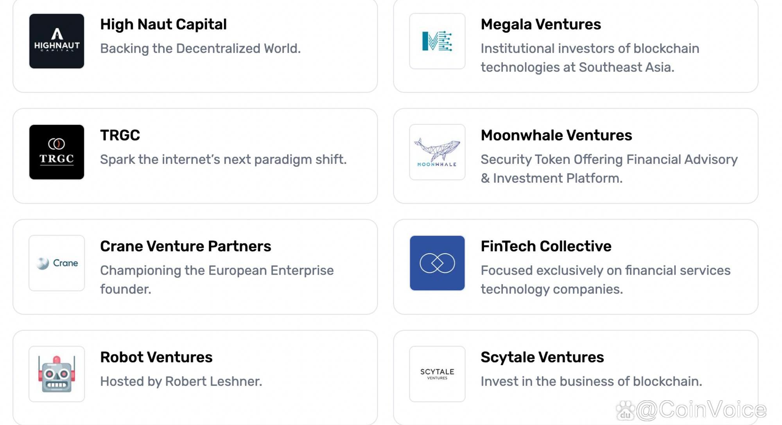Click the Moonwhale whale logo icon
782x425 pixels.
coord(437,152)
